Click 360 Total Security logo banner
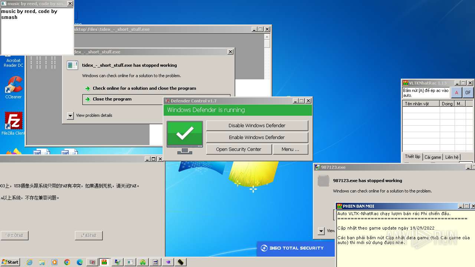The width and height of the screenshot is (475, 267). coord(296,248)
